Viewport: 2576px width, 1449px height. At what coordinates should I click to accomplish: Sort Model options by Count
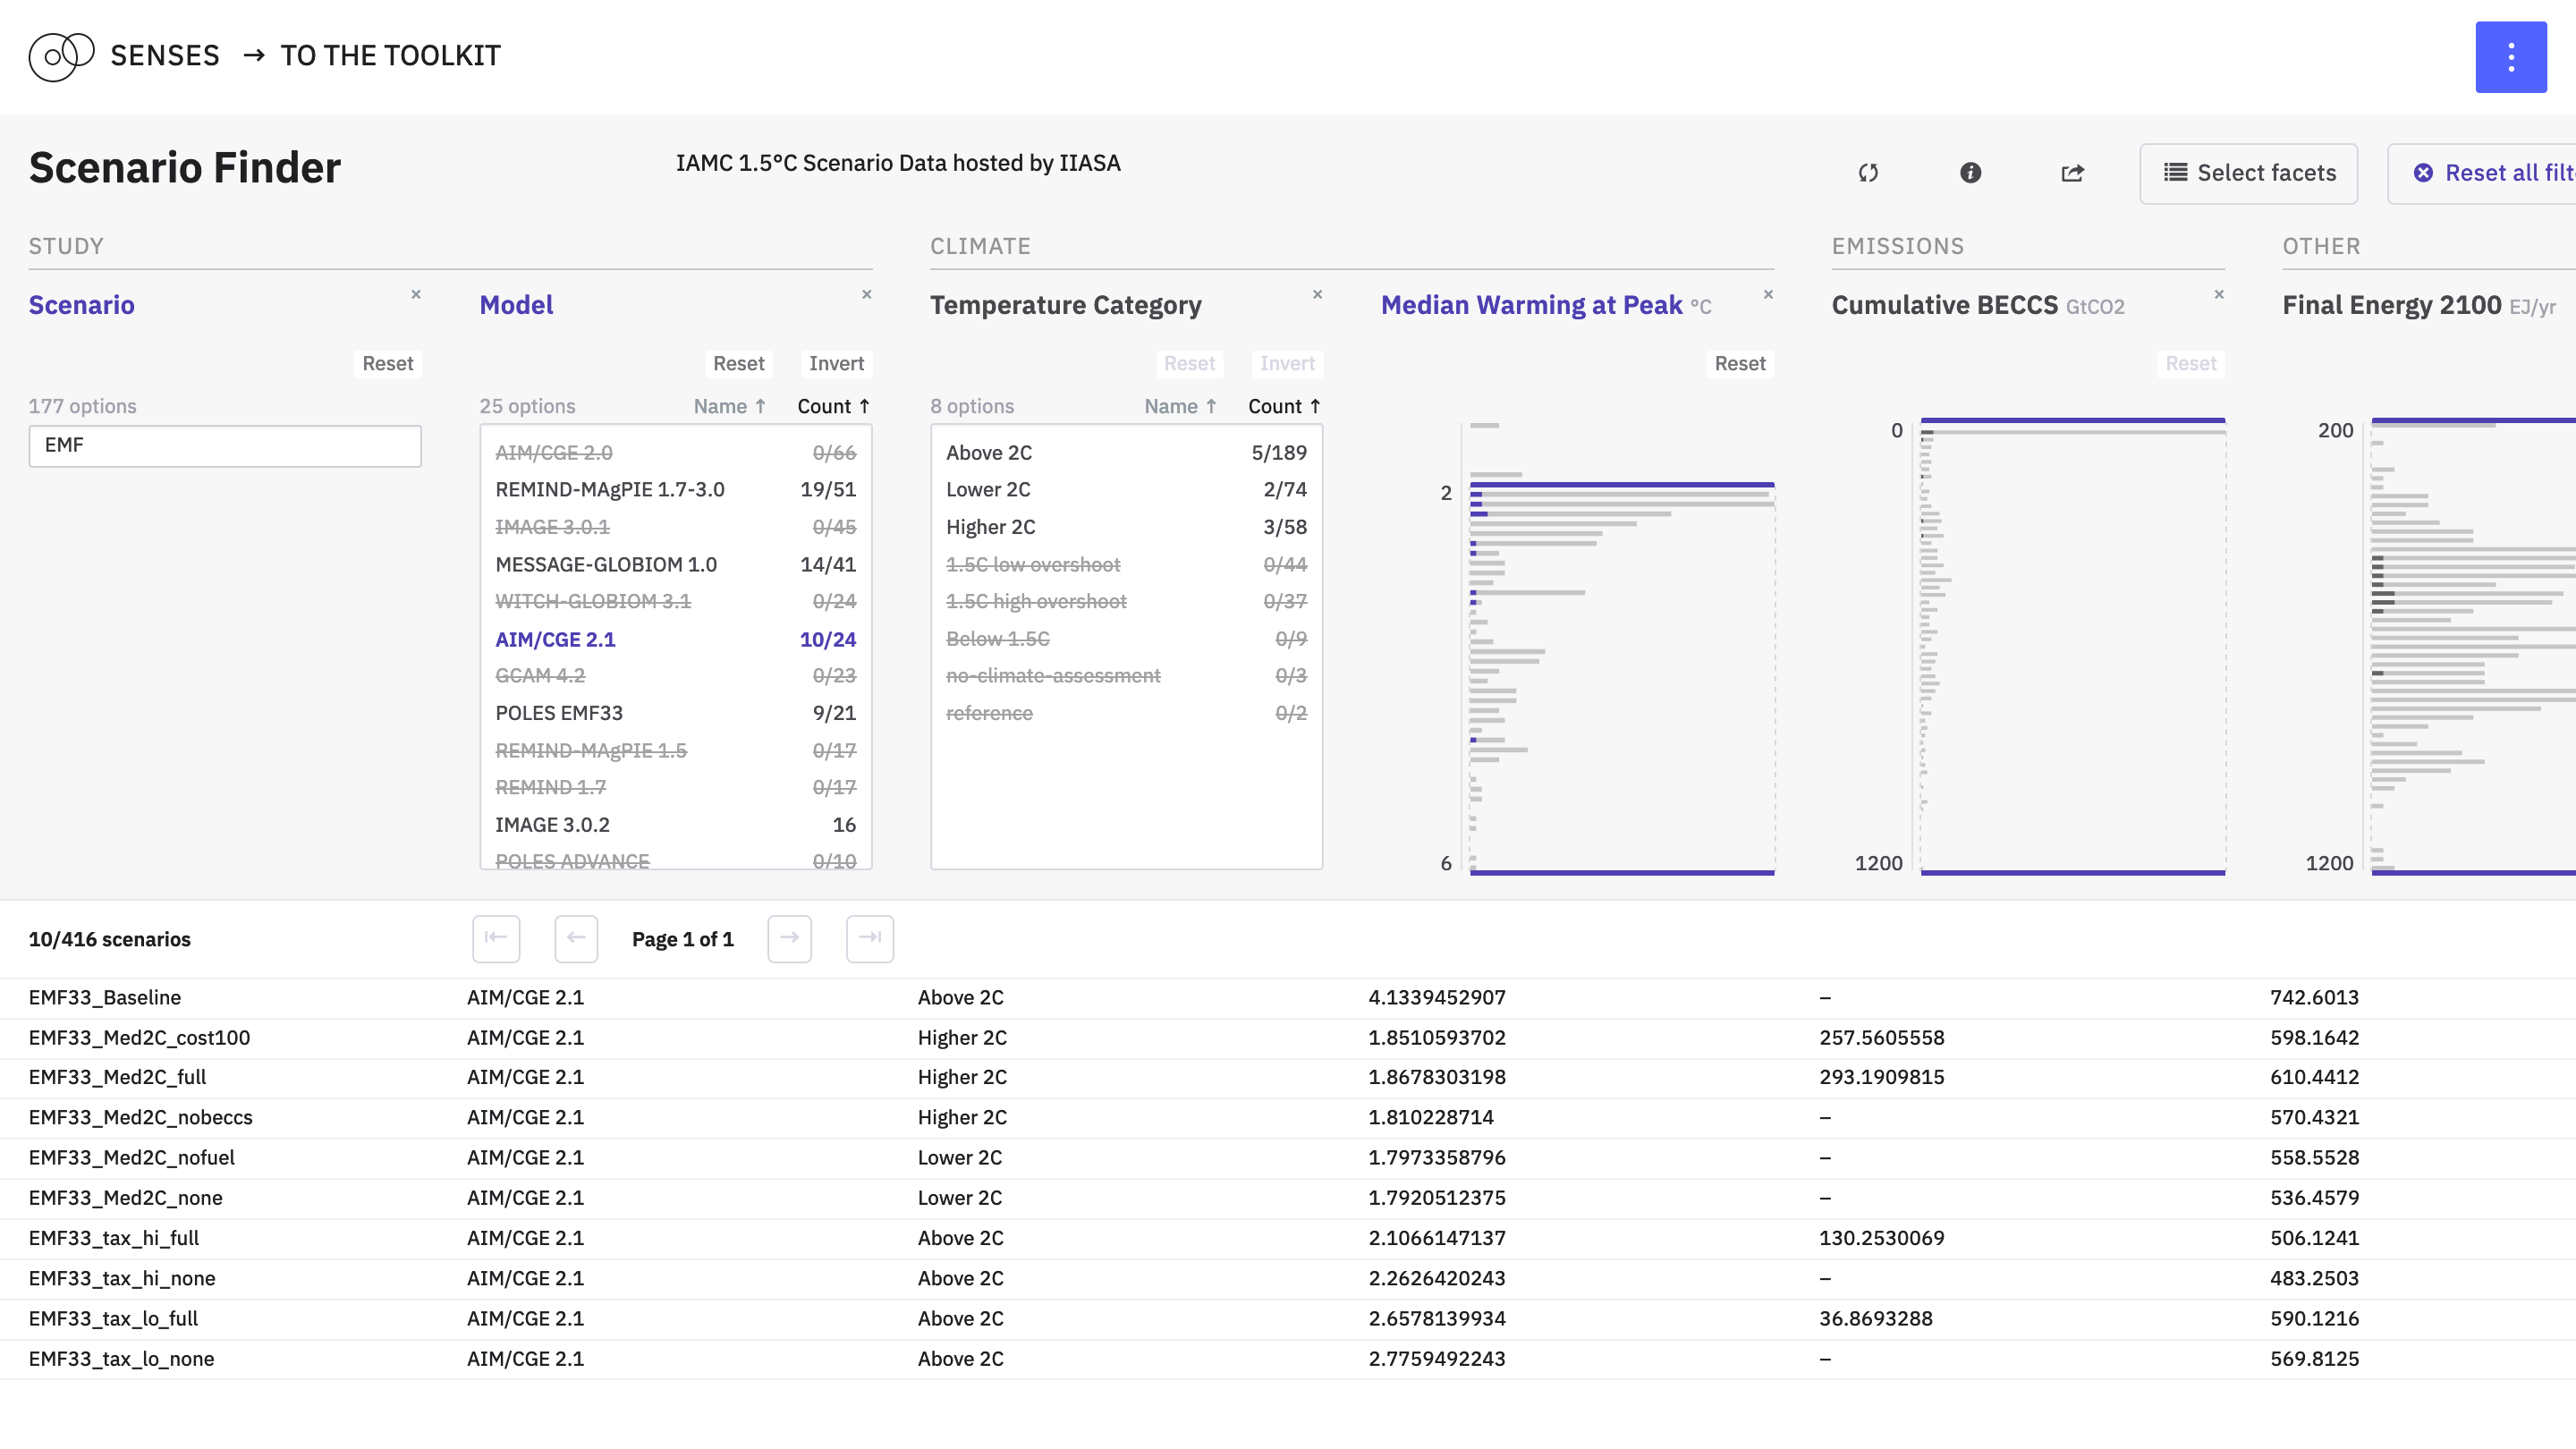(832, 406)
